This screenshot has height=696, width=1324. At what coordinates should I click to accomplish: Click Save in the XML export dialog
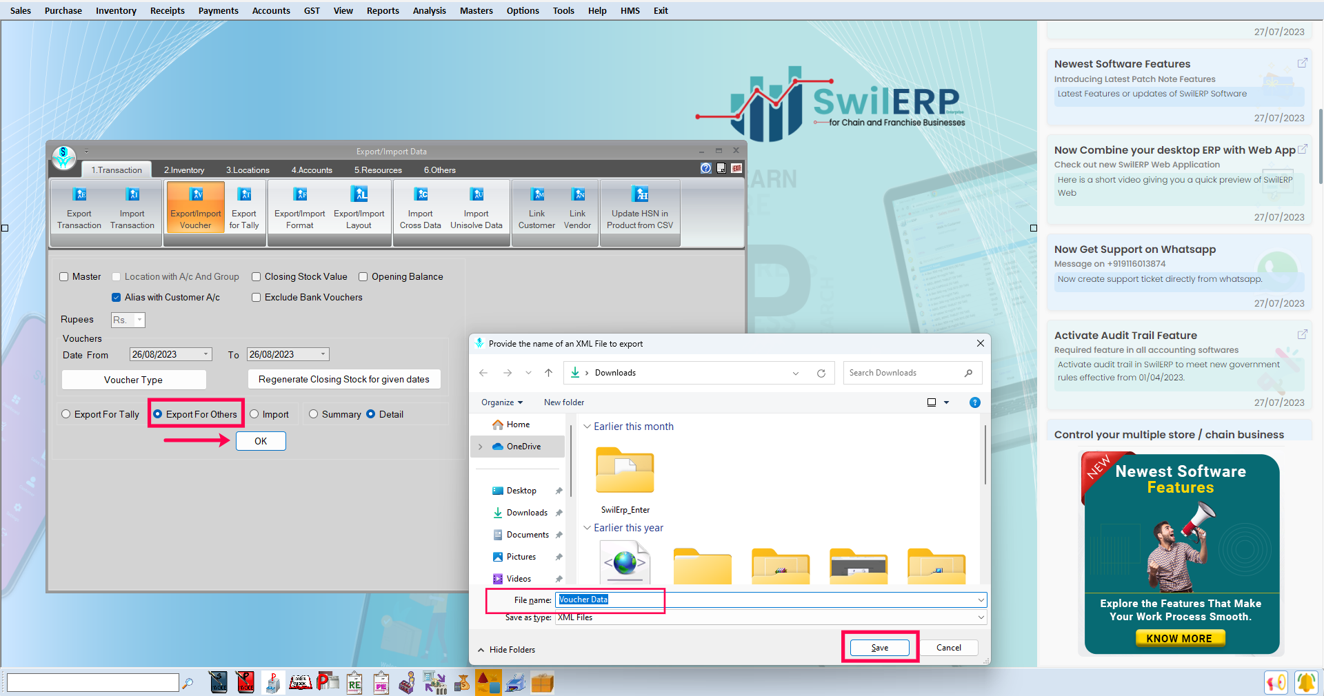(x=880, y=648)
